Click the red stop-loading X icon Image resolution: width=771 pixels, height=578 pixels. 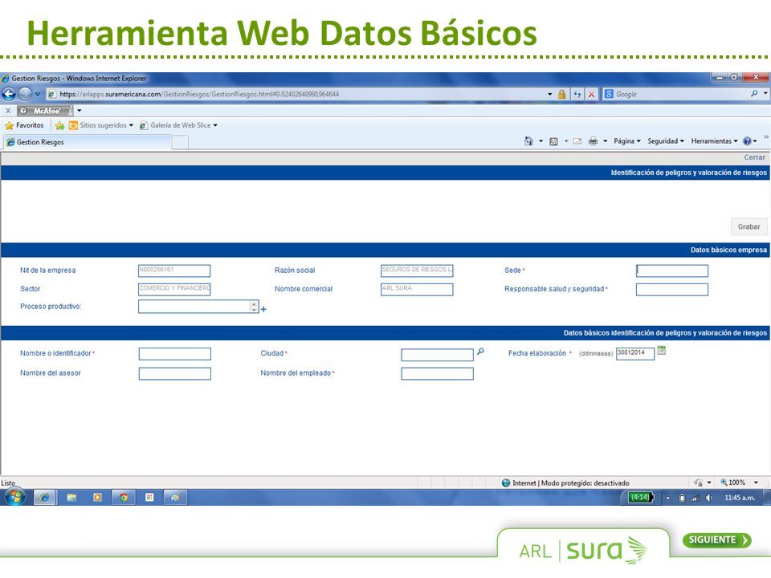(592, 94)
